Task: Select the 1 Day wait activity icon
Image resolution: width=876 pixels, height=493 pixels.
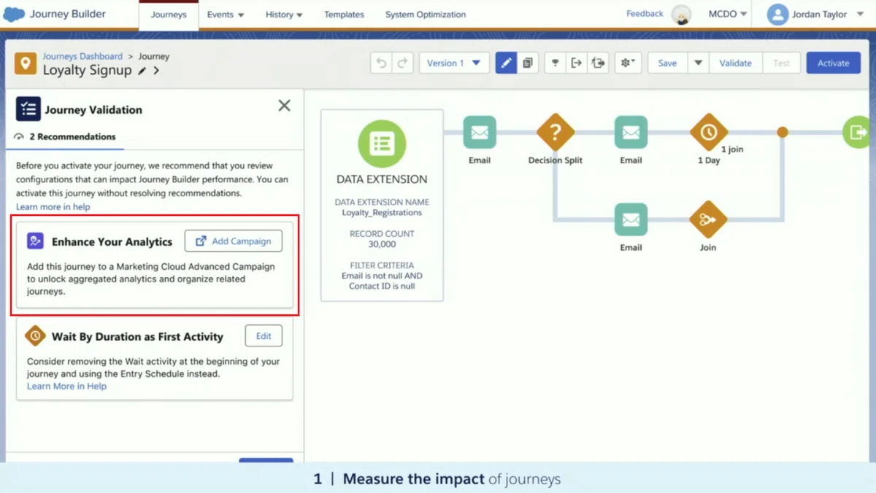Action: [x=708, y=132]
